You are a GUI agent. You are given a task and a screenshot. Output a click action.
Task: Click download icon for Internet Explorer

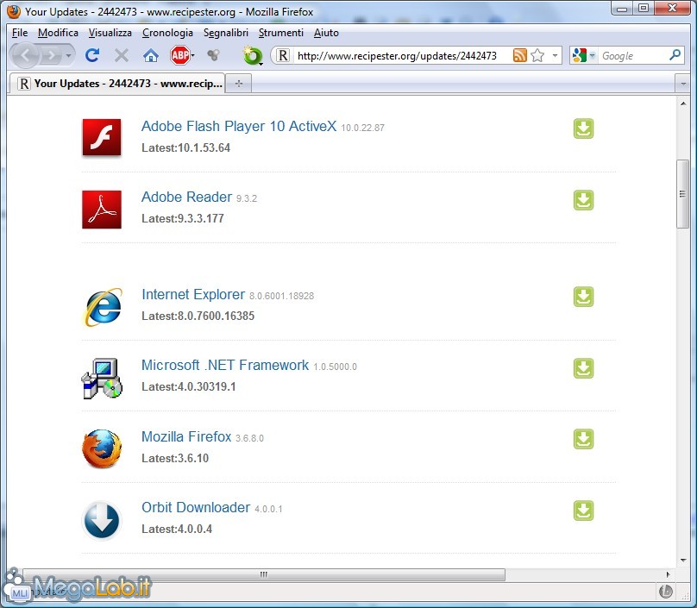coord(583,297)
